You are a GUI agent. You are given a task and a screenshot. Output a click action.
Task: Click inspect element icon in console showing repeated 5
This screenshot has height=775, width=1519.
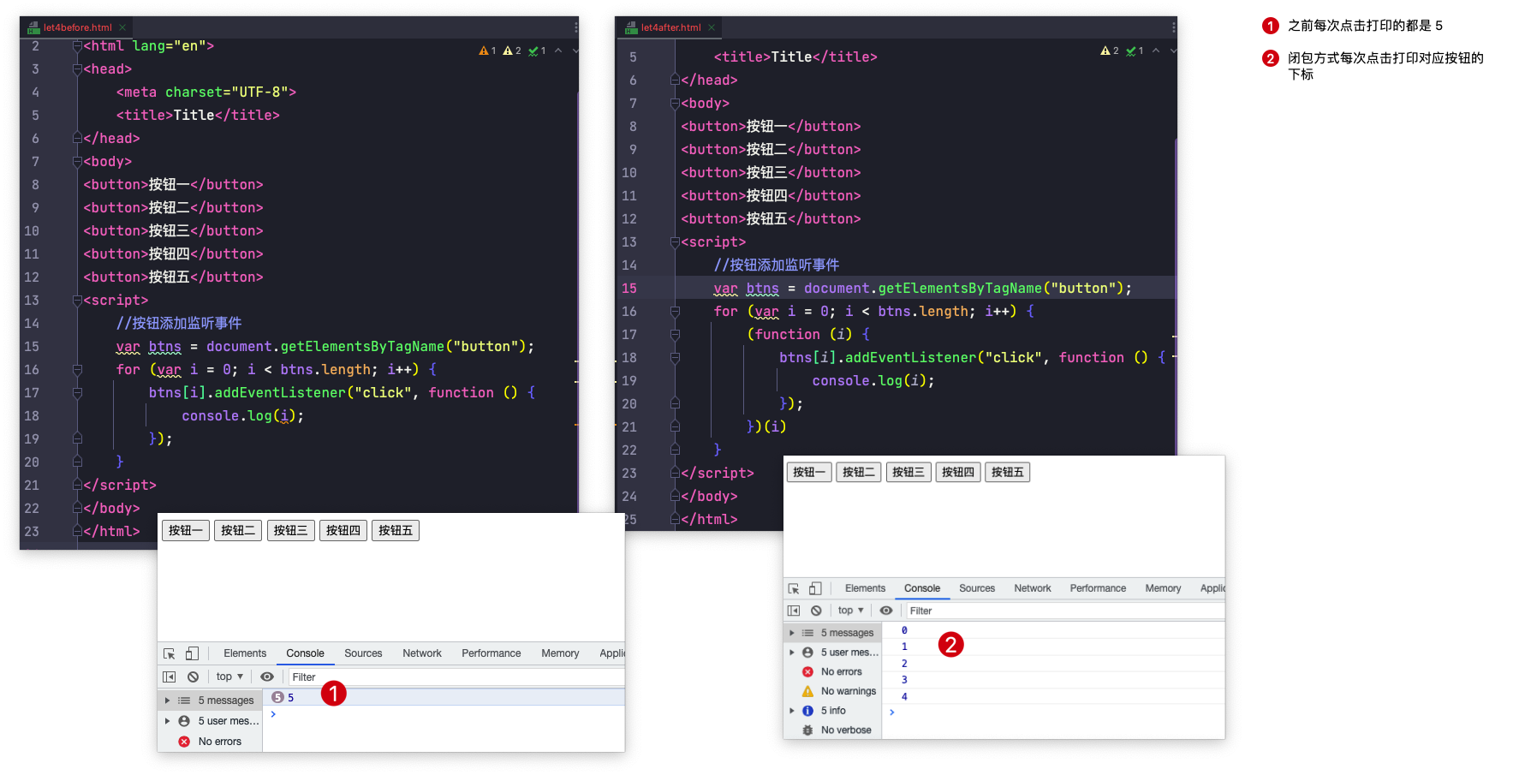point(170,653)
